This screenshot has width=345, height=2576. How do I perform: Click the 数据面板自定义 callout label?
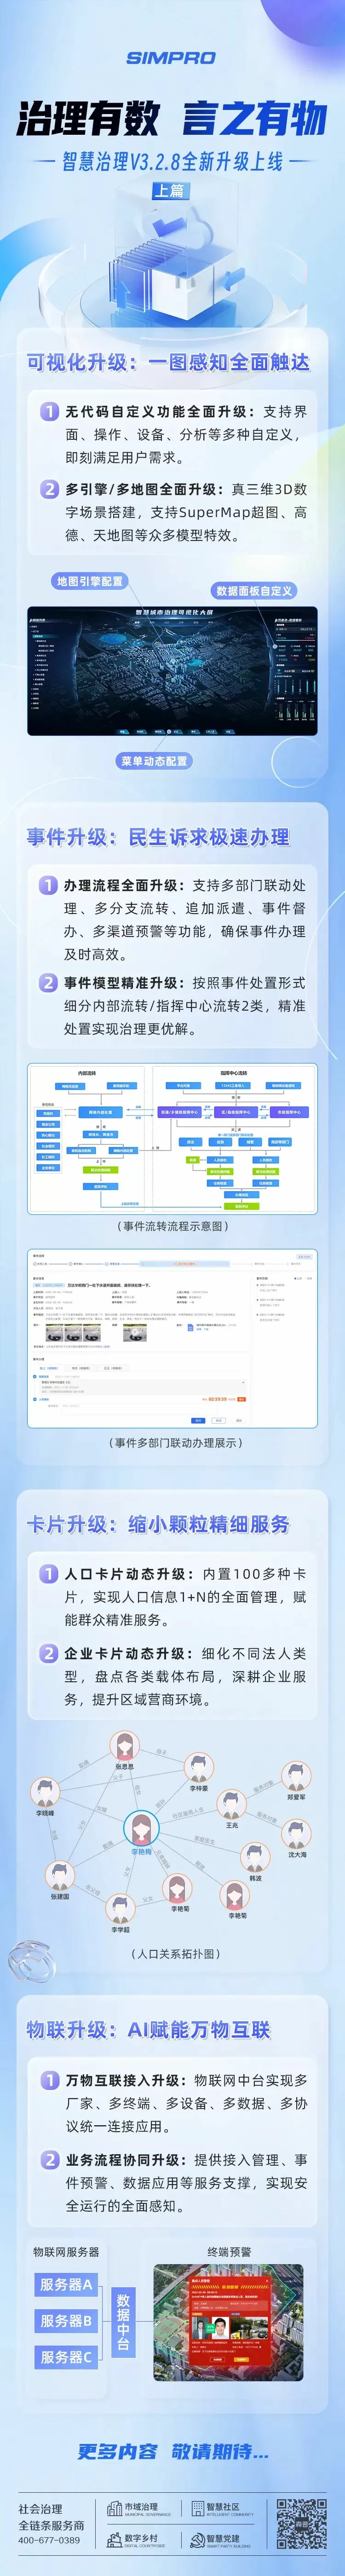click(x=254, y=591)
